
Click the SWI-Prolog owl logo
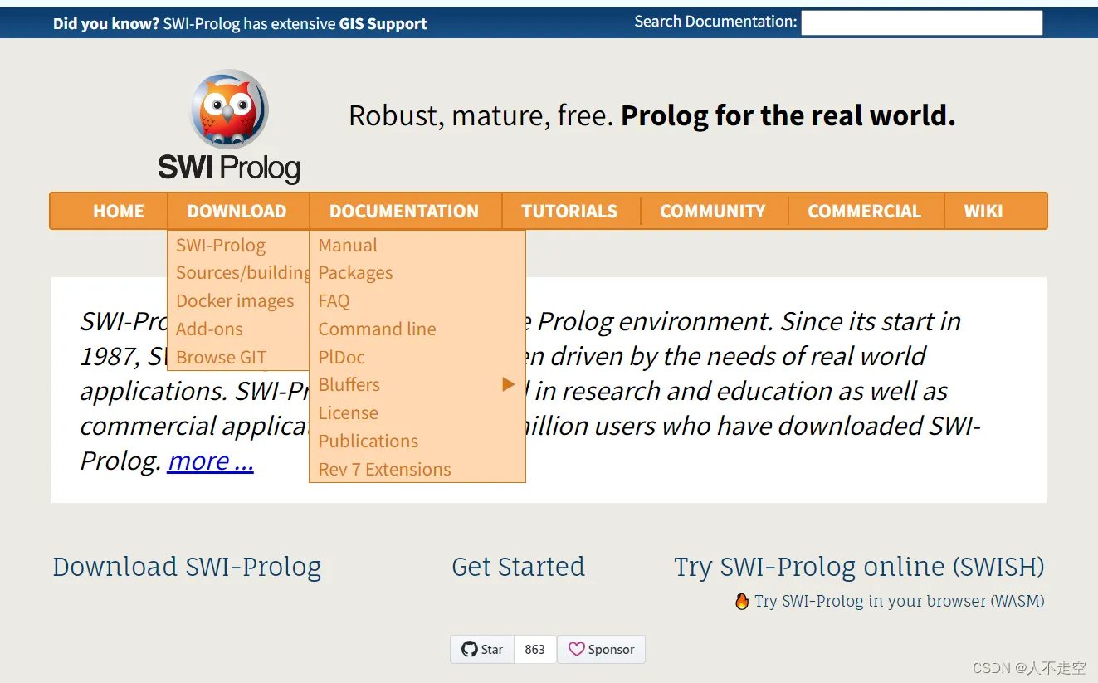228,108
